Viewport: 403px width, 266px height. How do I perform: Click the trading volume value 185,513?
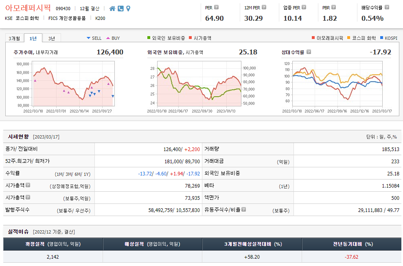(390, 149)
